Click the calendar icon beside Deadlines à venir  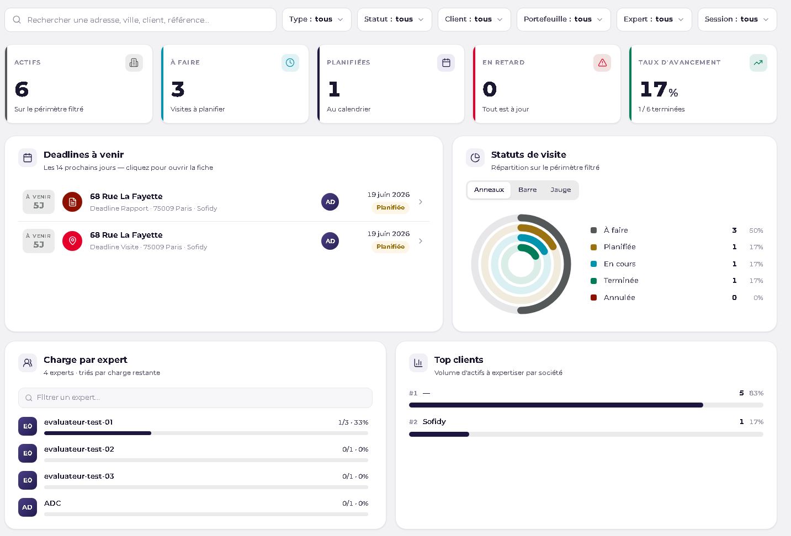(x=28, y=158)
